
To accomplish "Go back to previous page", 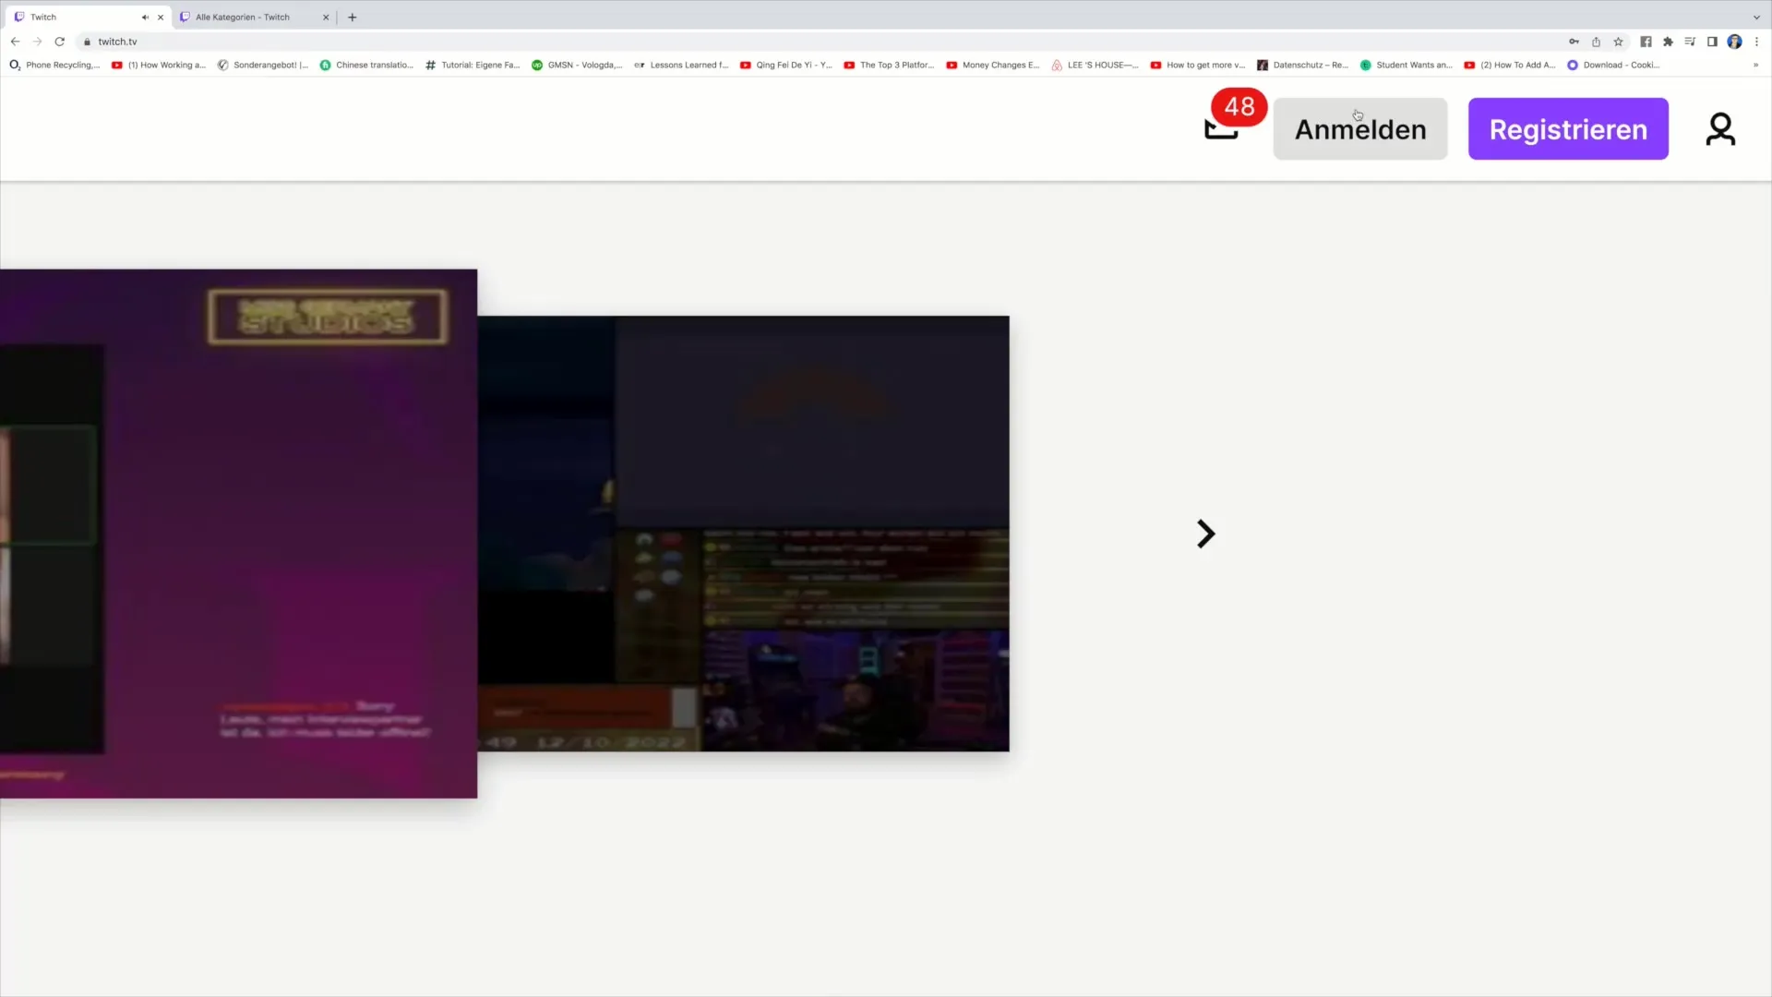I will pyautogui.click(x=15, y=42).
